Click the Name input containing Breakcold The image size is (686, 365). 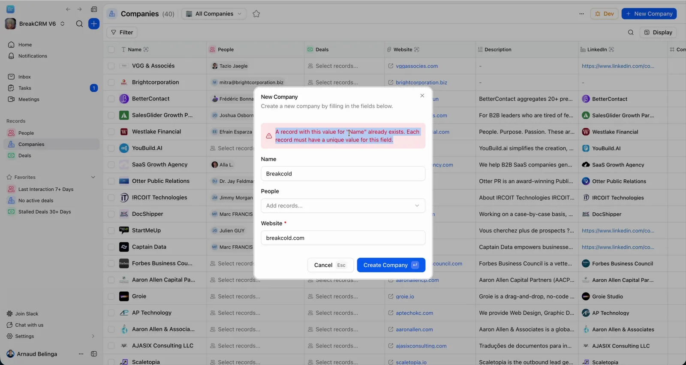pyautogui.click(x=343, y=174)
